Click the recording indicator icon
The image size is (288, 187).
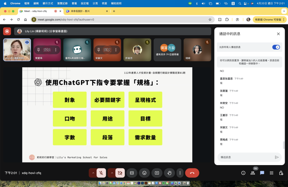click(x=7, y=31)
